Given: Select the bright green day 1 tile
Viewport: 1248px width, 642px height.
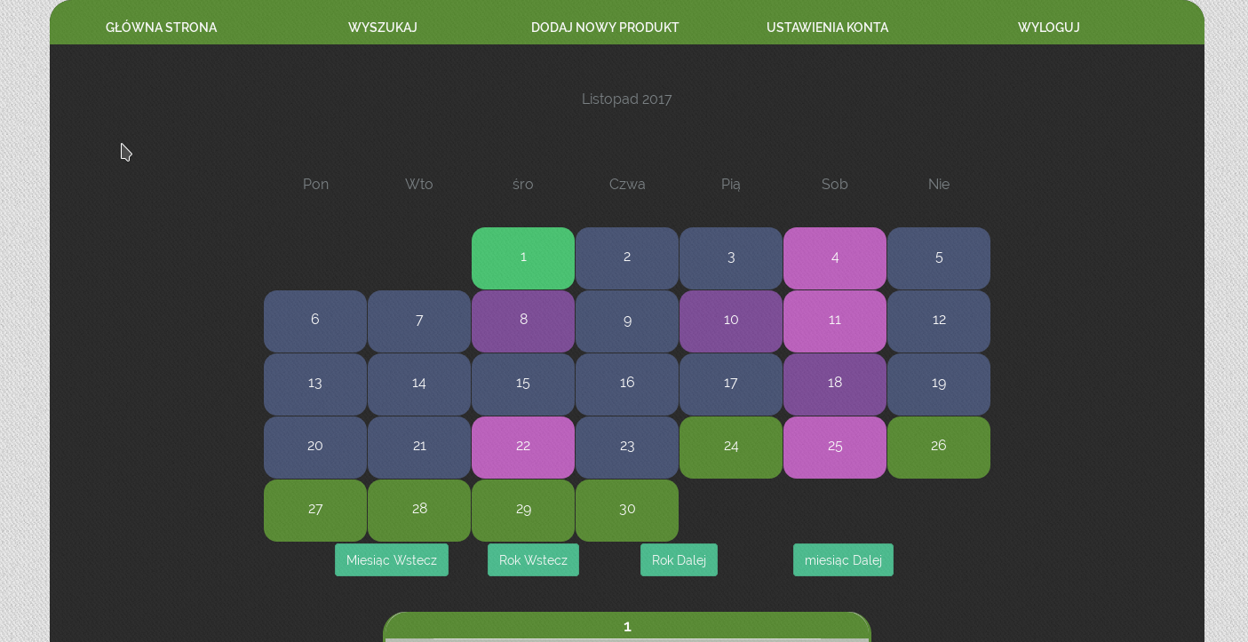Looking at the screenshot, I should pyautogui.click(x=523, y=258).
